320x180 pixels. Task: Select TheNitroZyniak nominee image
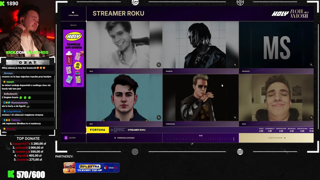(x=200, y=97)
